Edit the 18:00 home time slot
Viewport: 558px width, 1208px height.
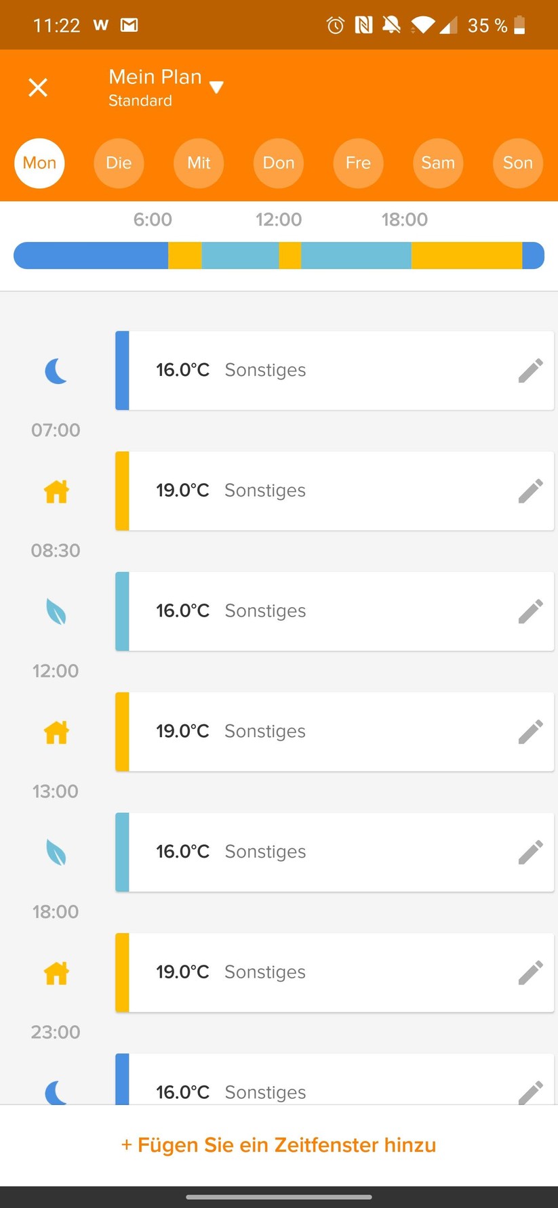530,972
